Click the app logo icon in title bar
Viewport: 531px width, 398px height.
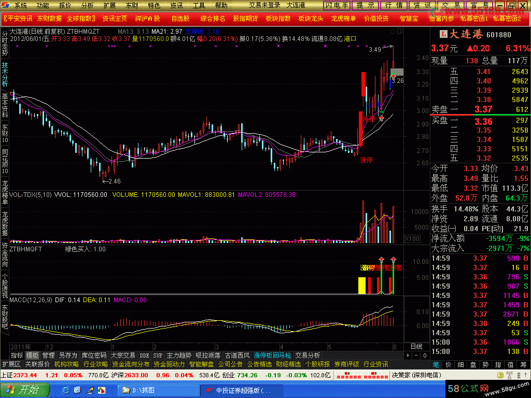(x=5, y=5)
